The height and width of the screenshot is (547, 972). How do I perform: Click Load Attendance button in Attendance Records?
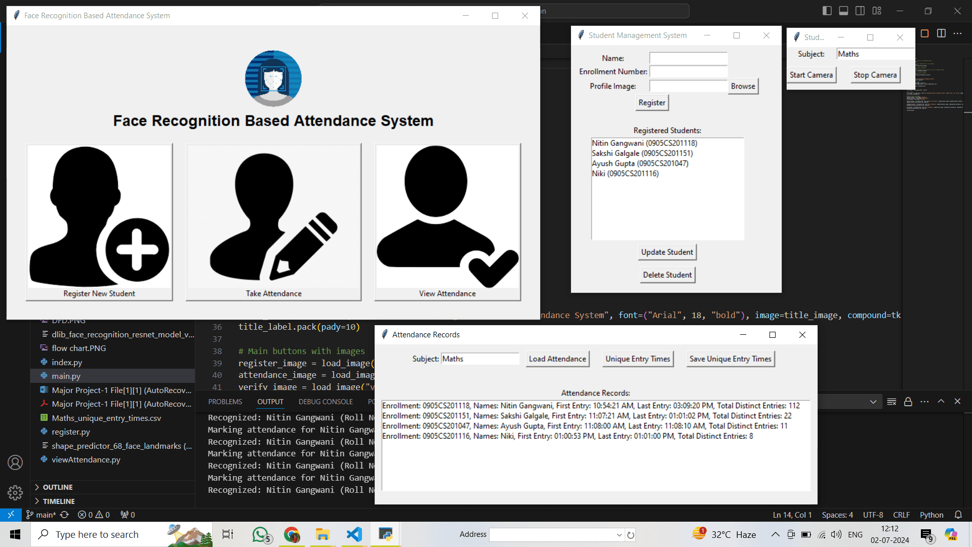(557, 359)
